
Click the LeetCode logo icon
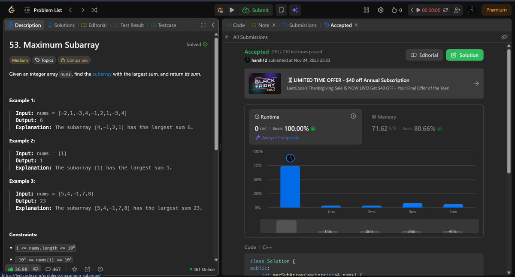tap(11, 10)
